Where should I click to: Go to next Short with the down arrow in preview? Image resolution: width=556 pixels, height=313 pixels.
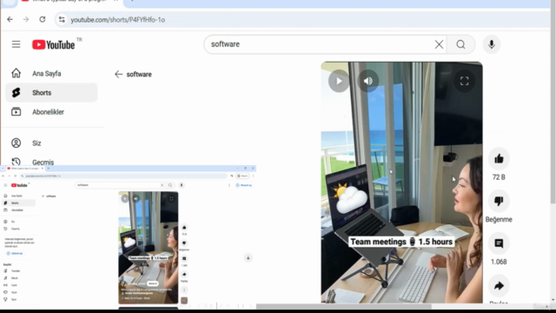pyautogui.click(x=248, y=258)
